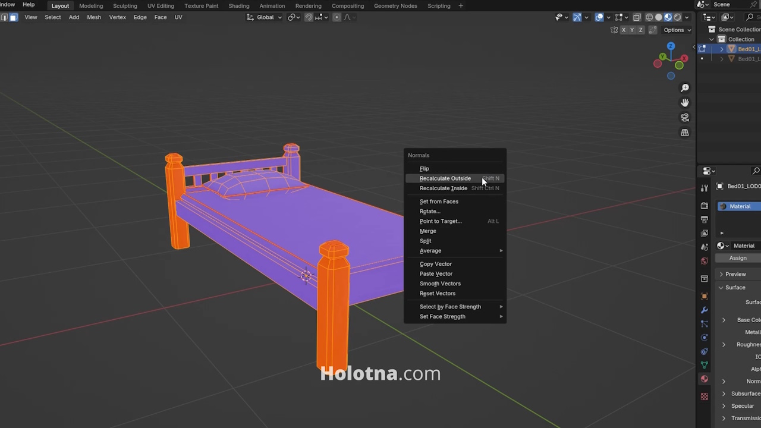Open pivot point dropdown
The image size is (761, 428).
coord(293,17)
